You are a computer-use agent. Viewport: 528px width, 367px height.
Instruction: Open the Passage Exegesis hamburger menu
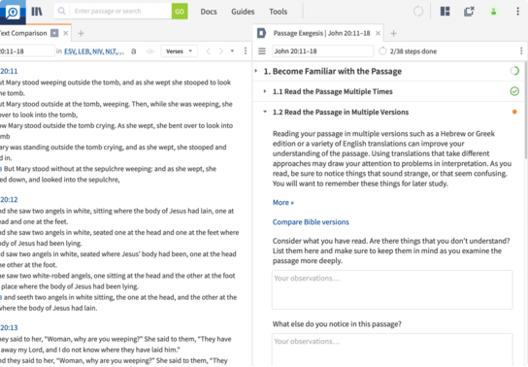pos(262,51)
